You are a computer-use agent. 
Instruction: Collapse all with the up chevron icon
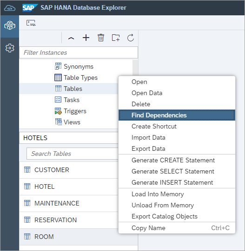71,38
